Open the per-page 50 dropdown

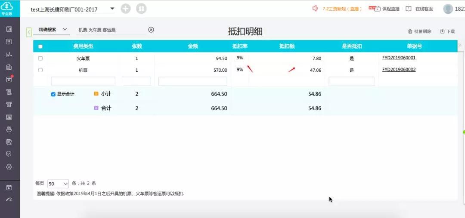click(x=58, y=184)
